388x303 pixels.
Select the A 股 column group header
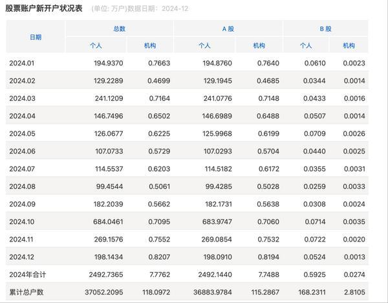(228, 28)
